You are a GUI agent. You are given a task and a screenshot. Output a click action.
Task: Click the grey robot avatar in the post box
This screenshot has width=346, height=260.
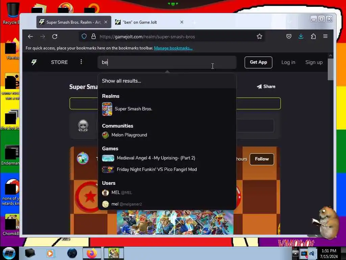click(x=83, y=126)
